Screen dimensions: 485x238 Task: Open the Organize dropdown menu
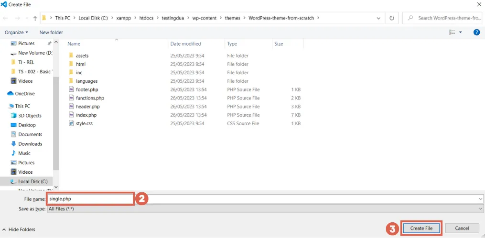pyautogui.click(x=16, y=32)
